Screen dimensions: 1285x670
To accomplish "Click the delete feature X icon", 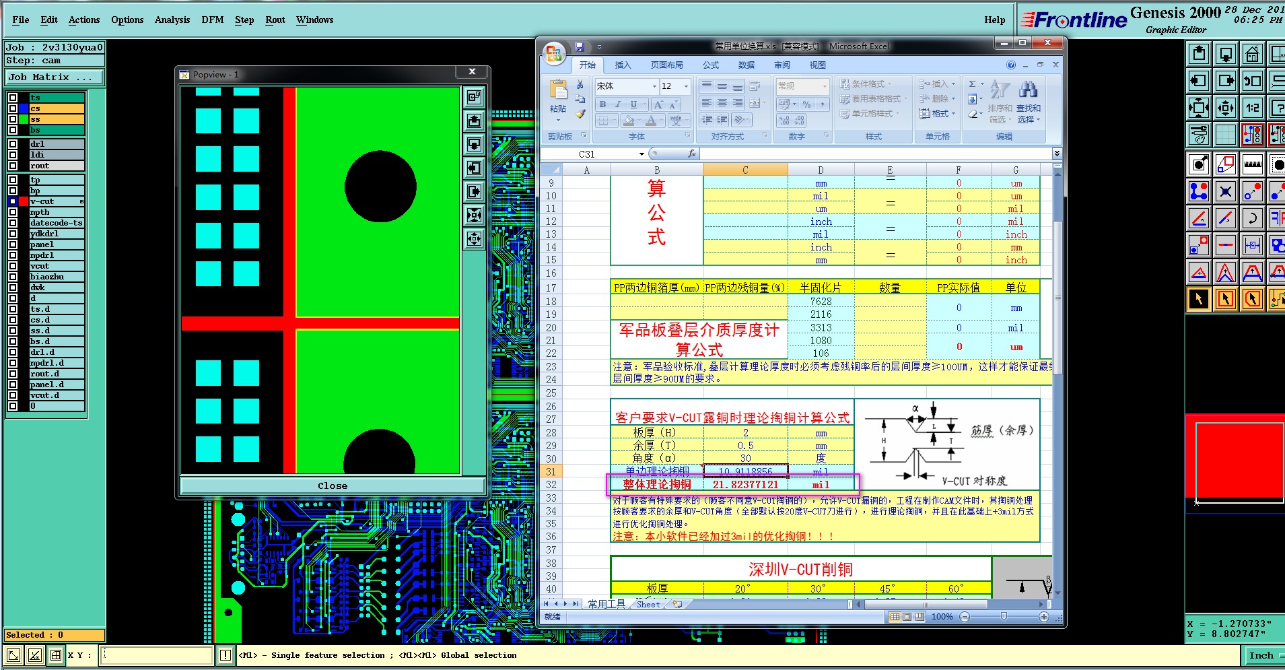I will point(1226,191).
